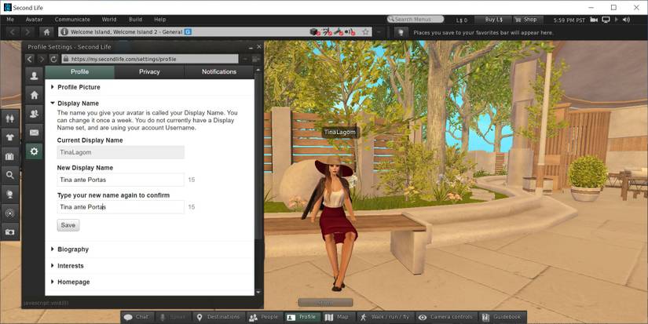Select the settings gear icon in profile sidebar

pyautogui.click(x=35, y=151)
